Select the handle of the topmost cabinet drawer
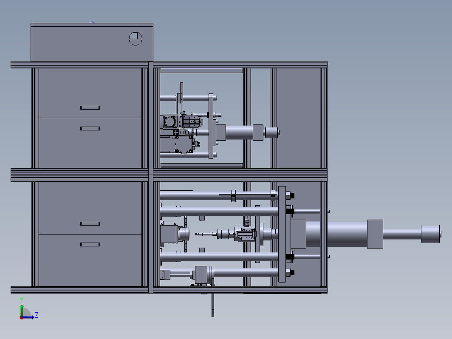452x339 pixels. 90,107
